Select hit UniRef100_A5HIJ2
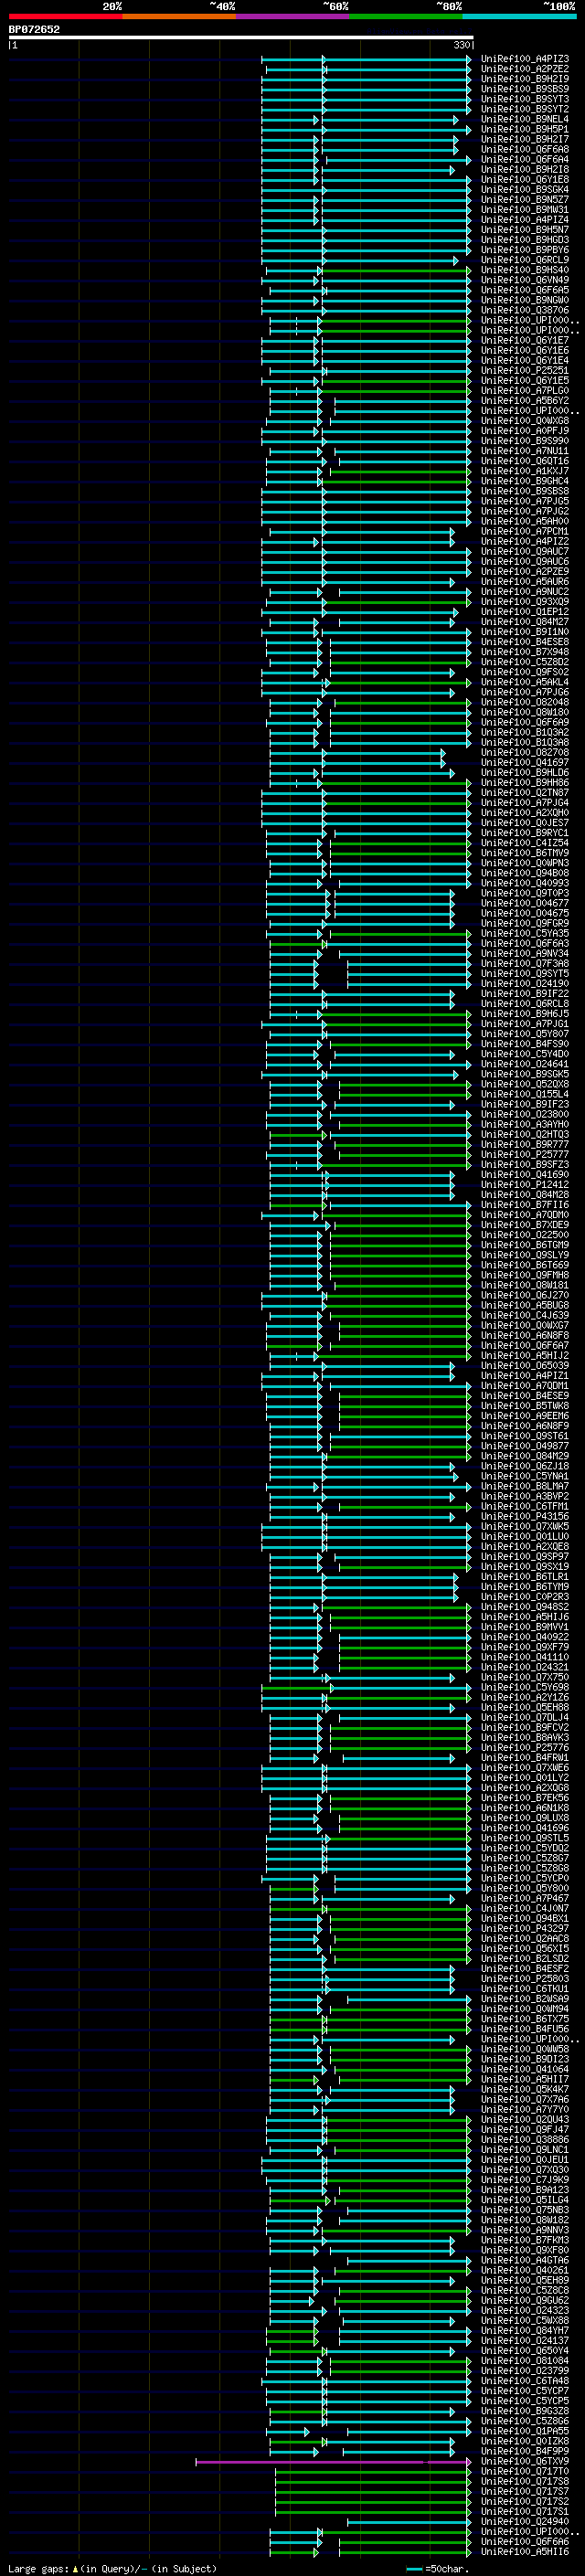This screenshot has width=585, height=2576. pos(525,1355)
